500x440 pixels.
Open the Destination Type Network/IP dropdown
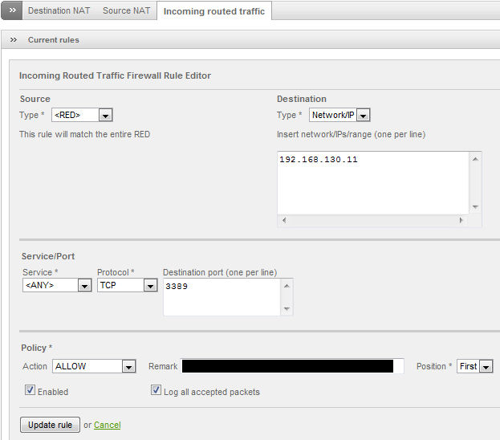coord(339,115)
